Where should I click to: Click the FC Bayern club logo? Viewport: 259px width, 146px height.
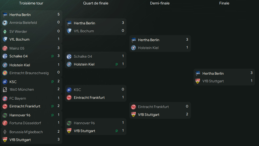pyautogui.click(x=5, y=99)
